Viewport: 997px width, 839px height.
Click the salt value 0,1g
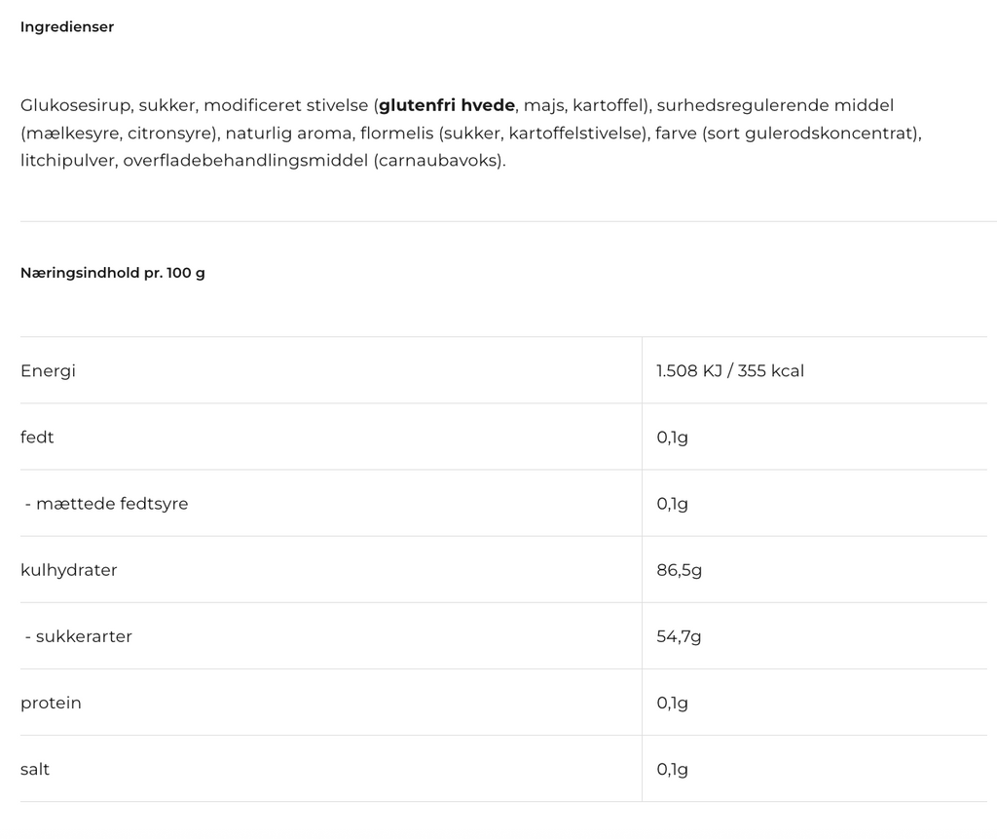672,770
